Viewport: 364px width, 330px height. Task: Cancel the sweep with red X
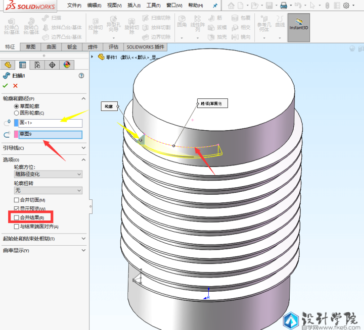[16, 86]
